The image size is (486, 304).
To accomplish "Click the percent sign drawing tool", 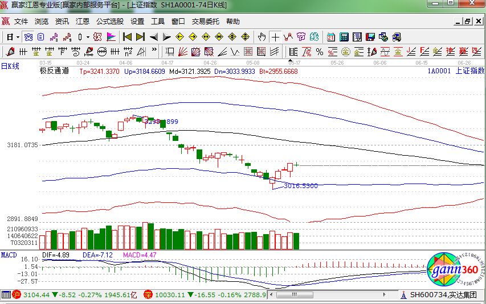I will [319, 52].
